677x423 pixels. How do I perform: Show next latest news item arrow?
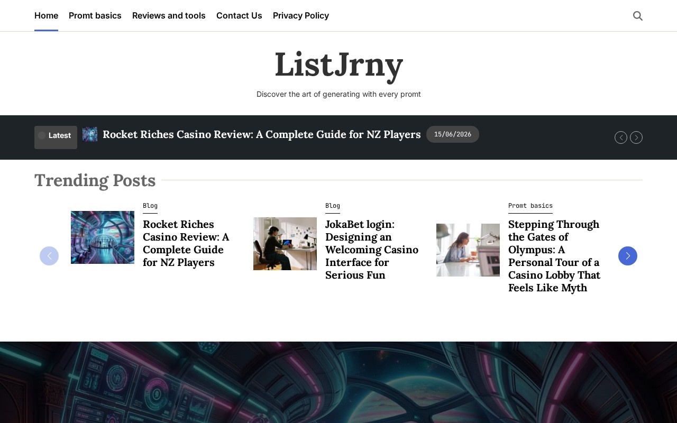coord(636,137)
